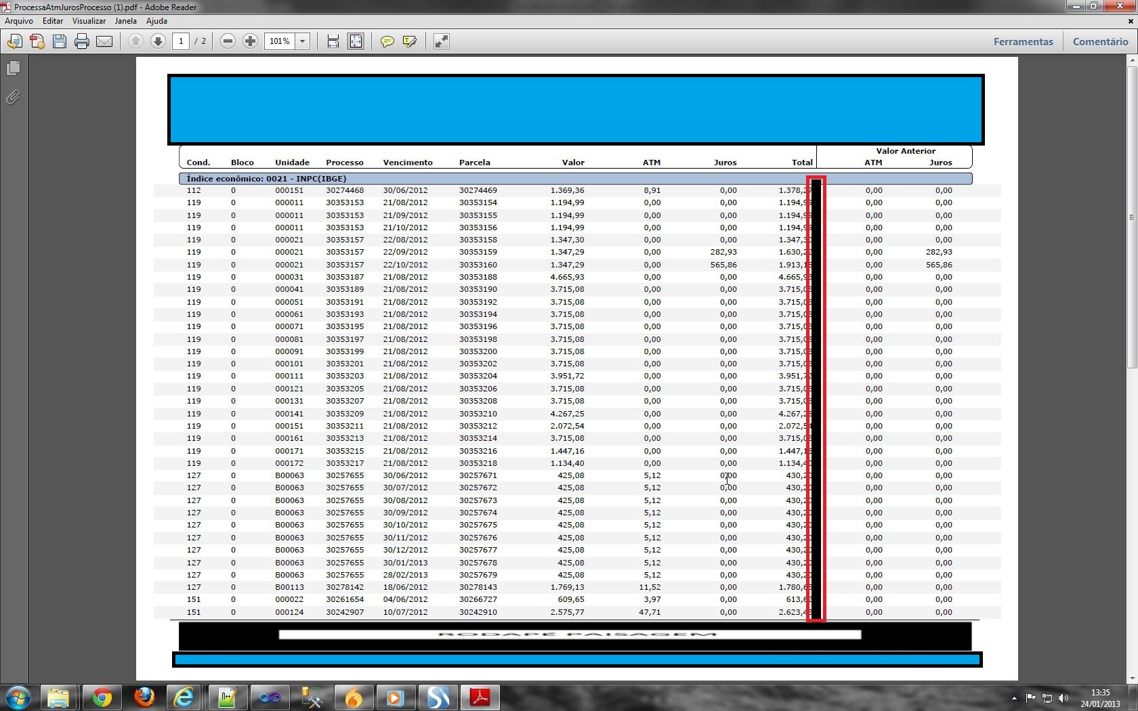
Task: Click the zoom percentage field 101%
Action: [x=280, y=41]
